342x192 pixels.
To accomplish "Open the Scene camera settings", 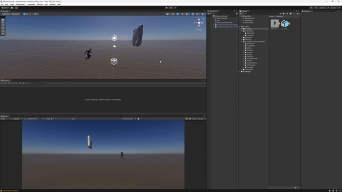I will pos(198,14).
